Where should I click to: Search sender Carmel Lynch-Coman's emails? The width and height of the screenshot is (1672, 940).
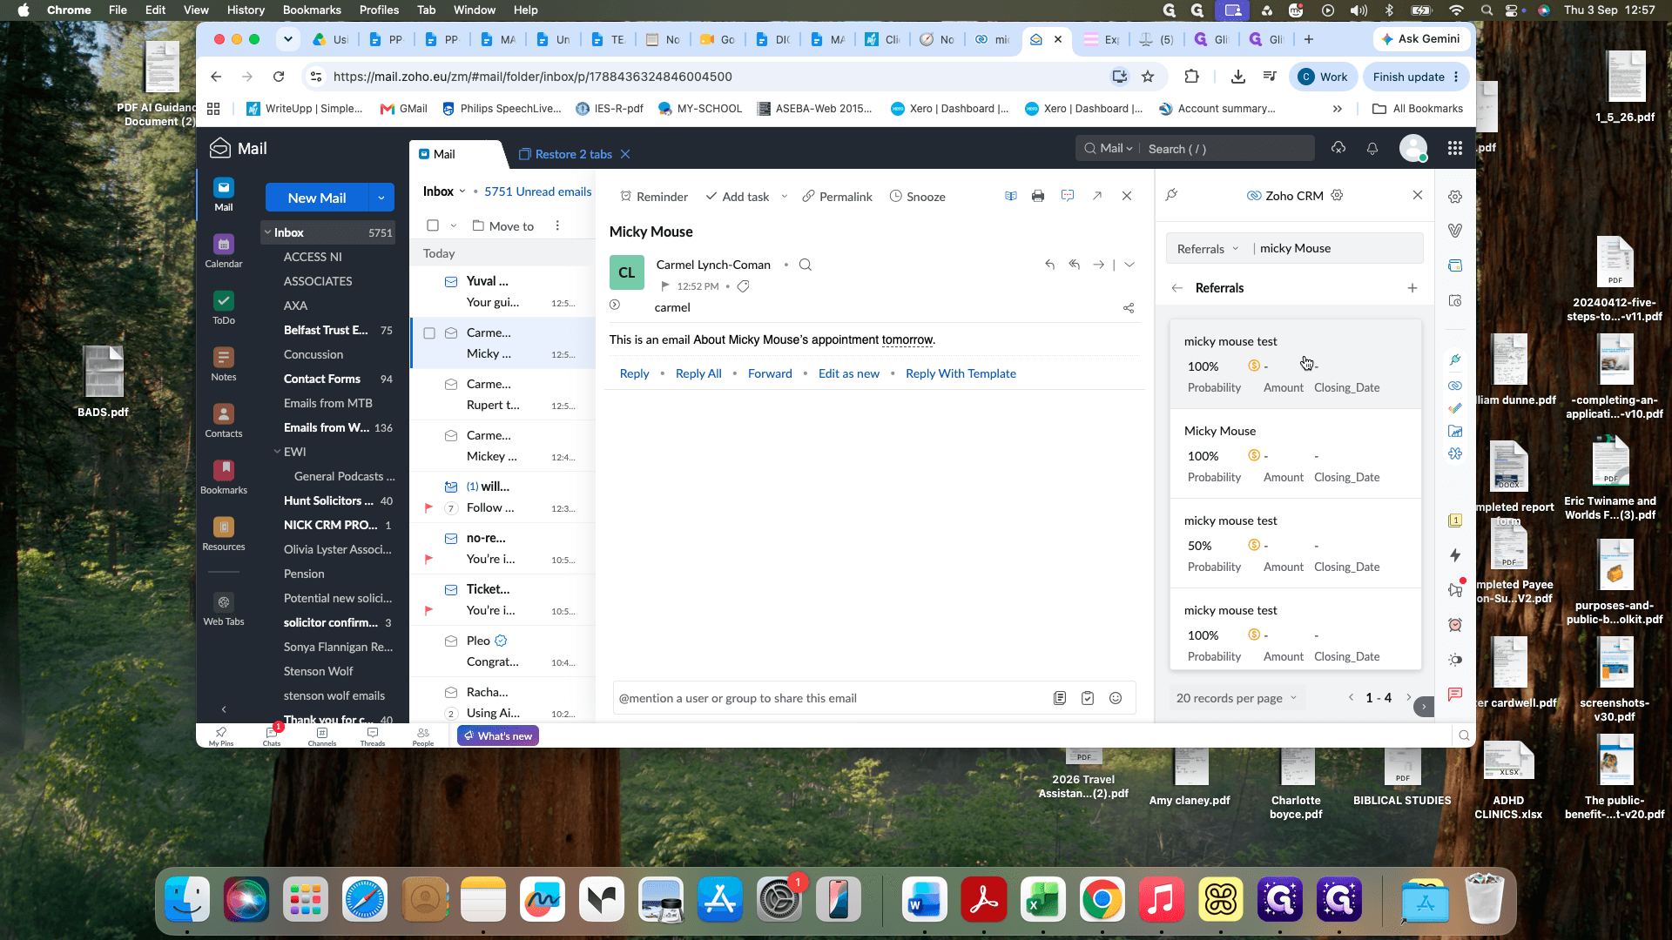pyautogui.click(x=806, y=265)
